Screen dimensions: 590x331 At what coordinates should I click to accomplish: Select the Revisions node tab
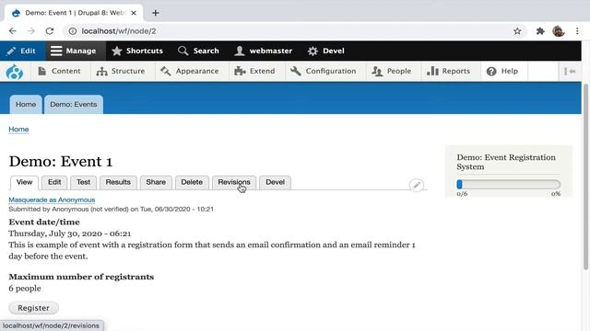point(234,182)
